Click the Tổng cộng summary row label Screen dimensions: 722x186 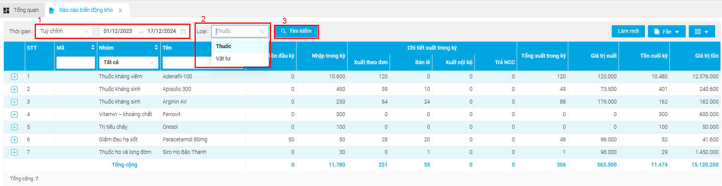pos(124,165)
